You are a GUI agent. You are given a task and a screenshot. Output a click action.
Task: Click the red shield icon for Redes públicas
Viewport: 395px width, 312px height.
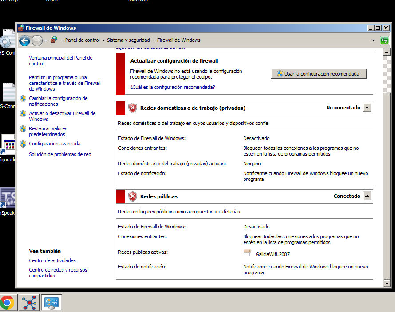tap(133, 196)
